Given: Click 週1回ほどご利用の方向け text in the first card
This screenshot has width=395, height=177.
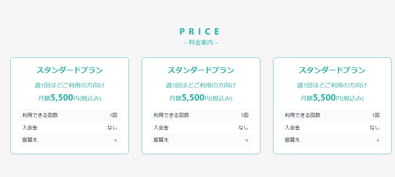Looking at the screenshot, I should pos(70,85).
